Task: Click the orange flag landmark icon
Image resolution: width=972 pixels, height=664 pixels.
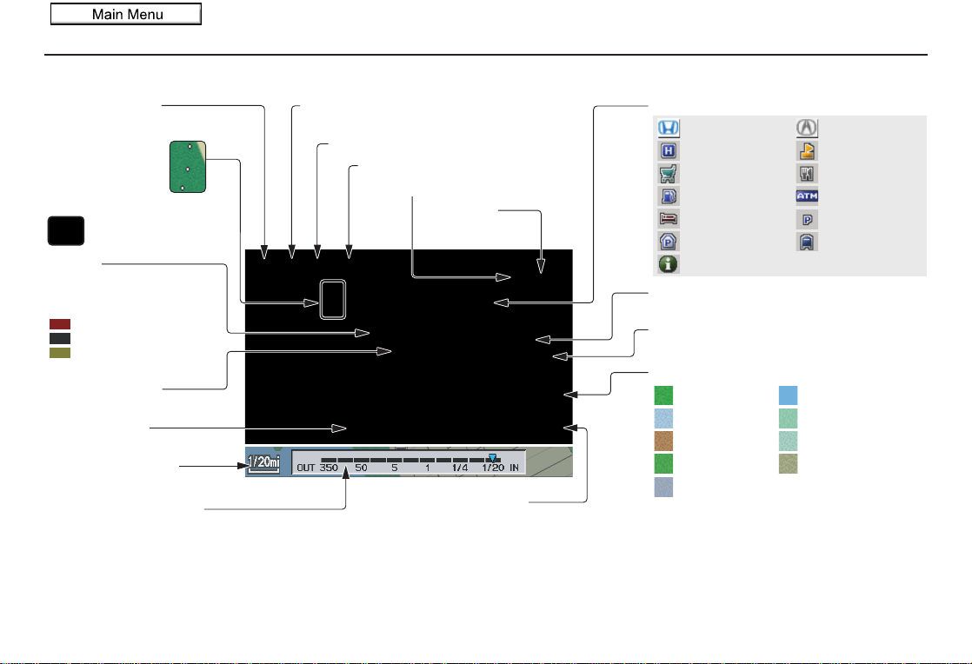Action: point(807,150)
